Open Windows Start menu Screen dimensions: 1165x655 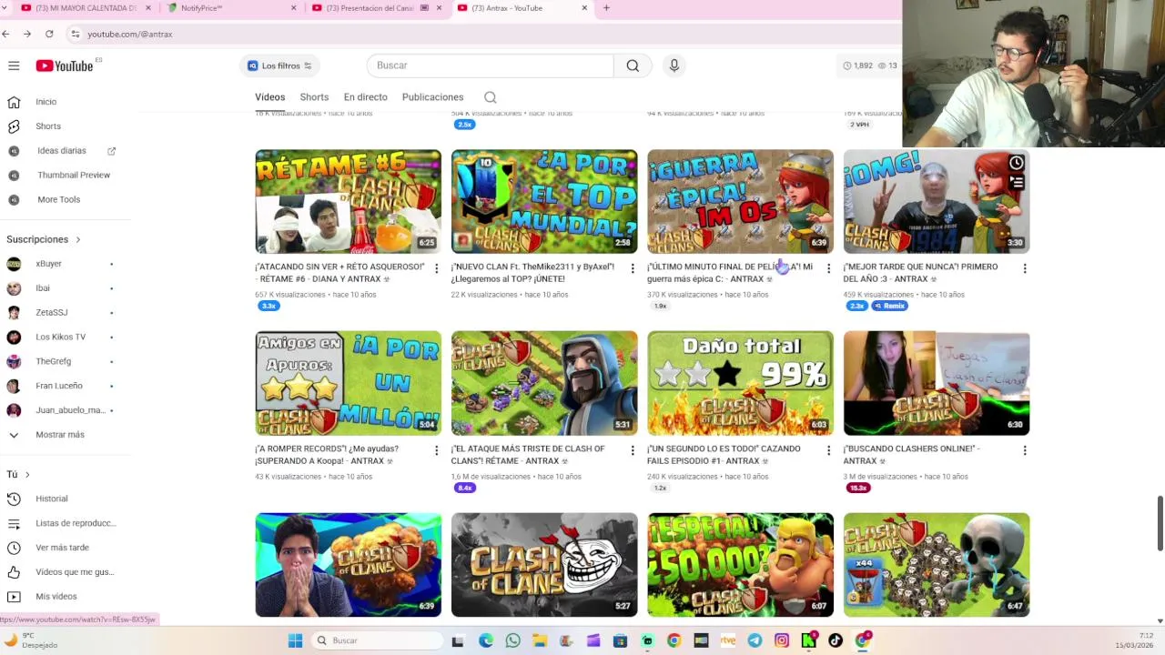(x=295, y=640)
